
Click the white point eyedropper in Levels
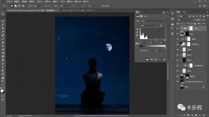[x=137, y=35]
